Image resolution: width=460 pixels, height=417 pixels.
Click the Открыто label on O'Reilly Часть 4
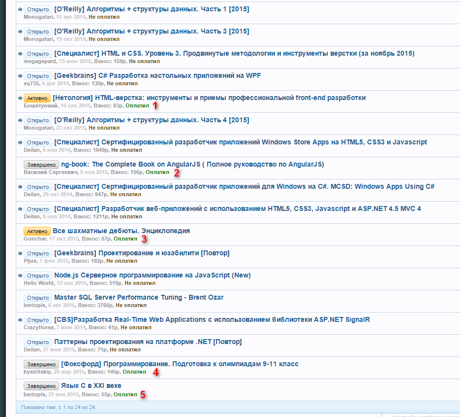[38, 120]
